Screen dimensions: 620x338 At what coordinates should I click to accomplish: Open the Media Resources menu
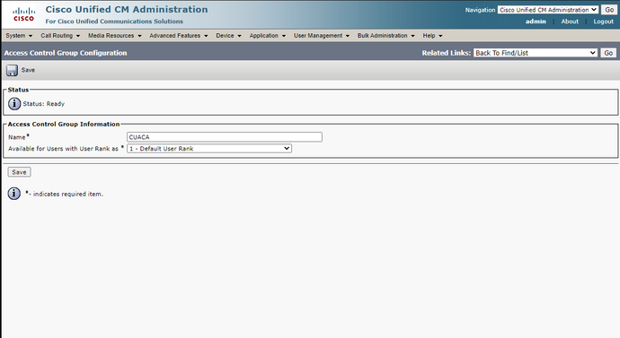click(115, 36)
